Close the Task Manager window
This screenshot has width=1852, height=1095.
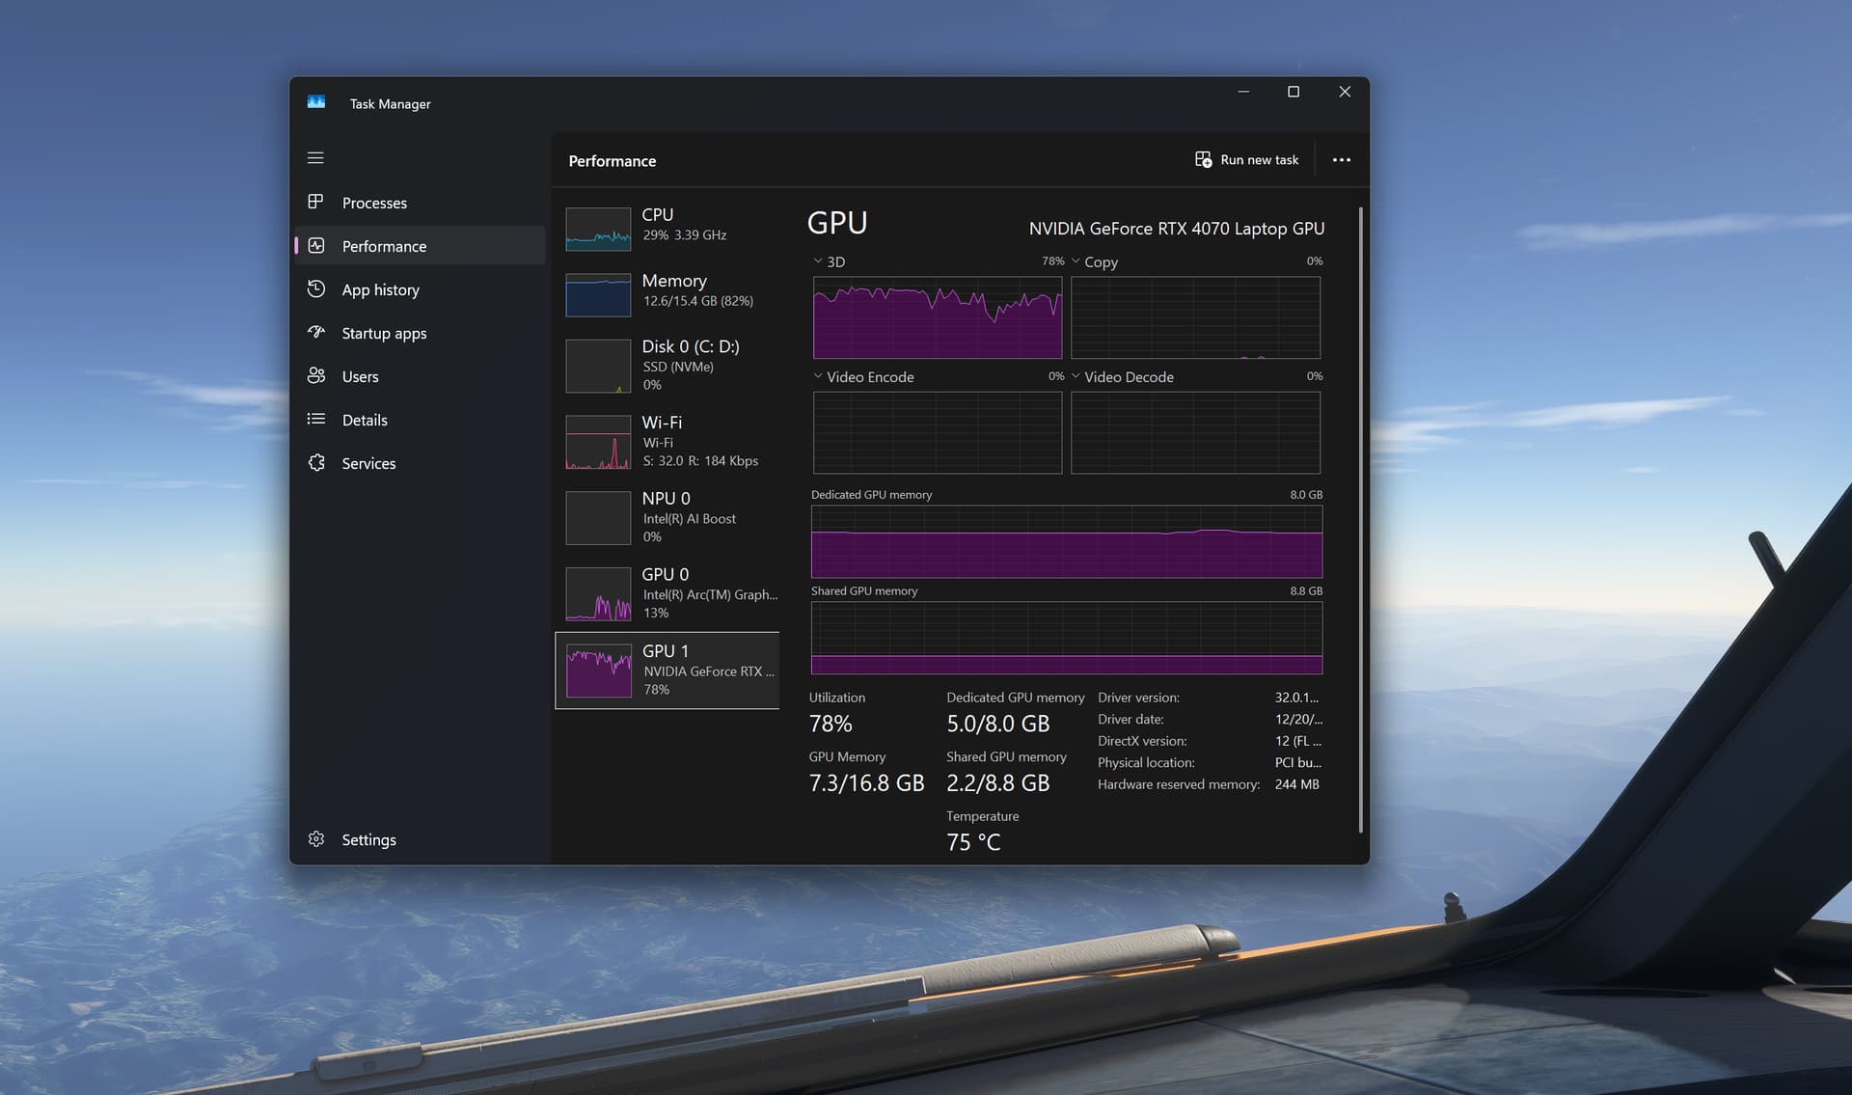pyautogui.click(x=1345, y=92)
